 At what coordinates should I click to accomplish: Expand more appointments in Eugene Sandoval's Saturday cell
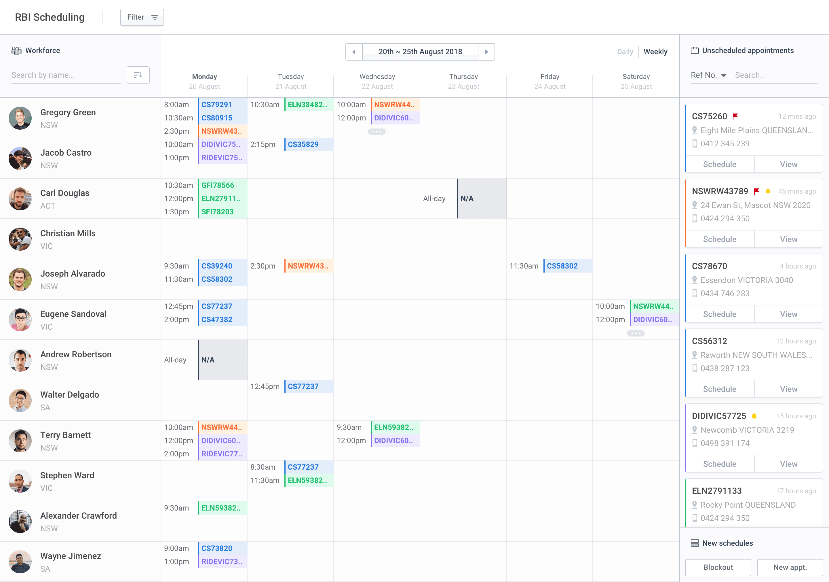pos(636,333)
